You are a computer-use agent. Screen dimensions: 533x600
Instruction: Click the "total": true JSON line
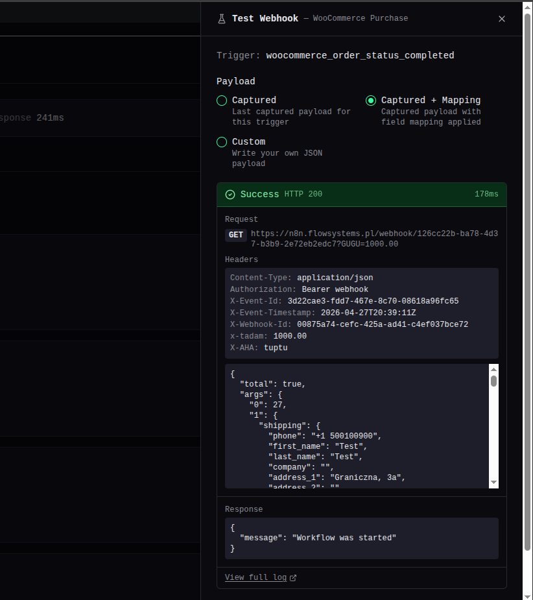(272, 384)
